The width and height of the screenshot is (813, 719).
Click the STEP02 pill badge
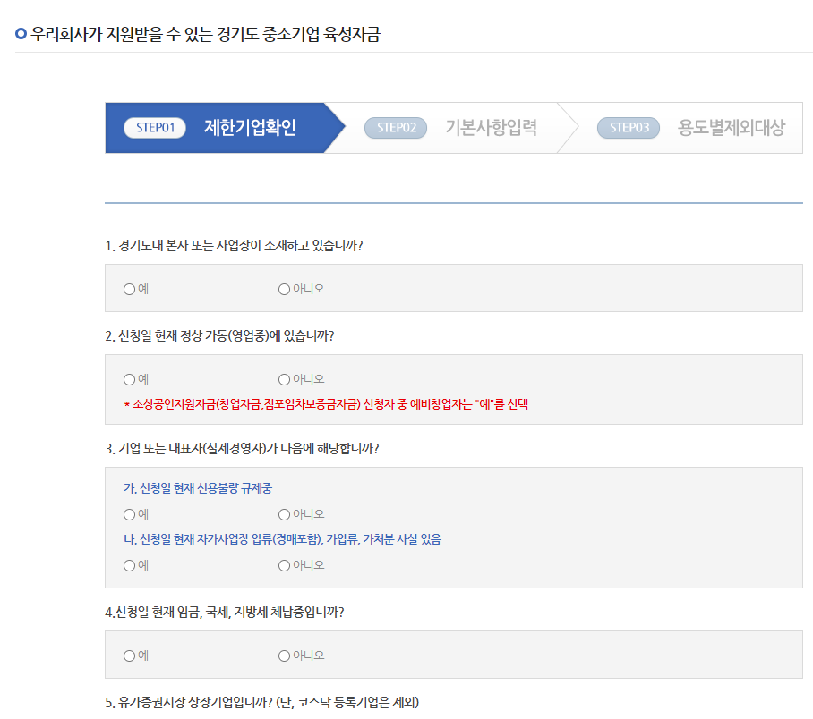pos(396,128)
